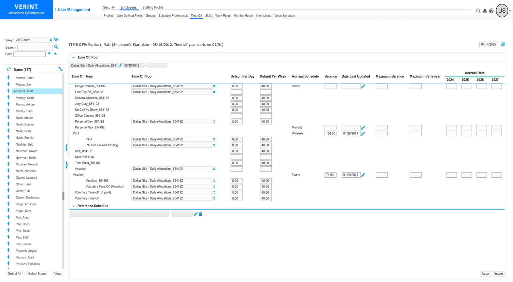
Task: Revert the time off changes
Action: point(498,274)
